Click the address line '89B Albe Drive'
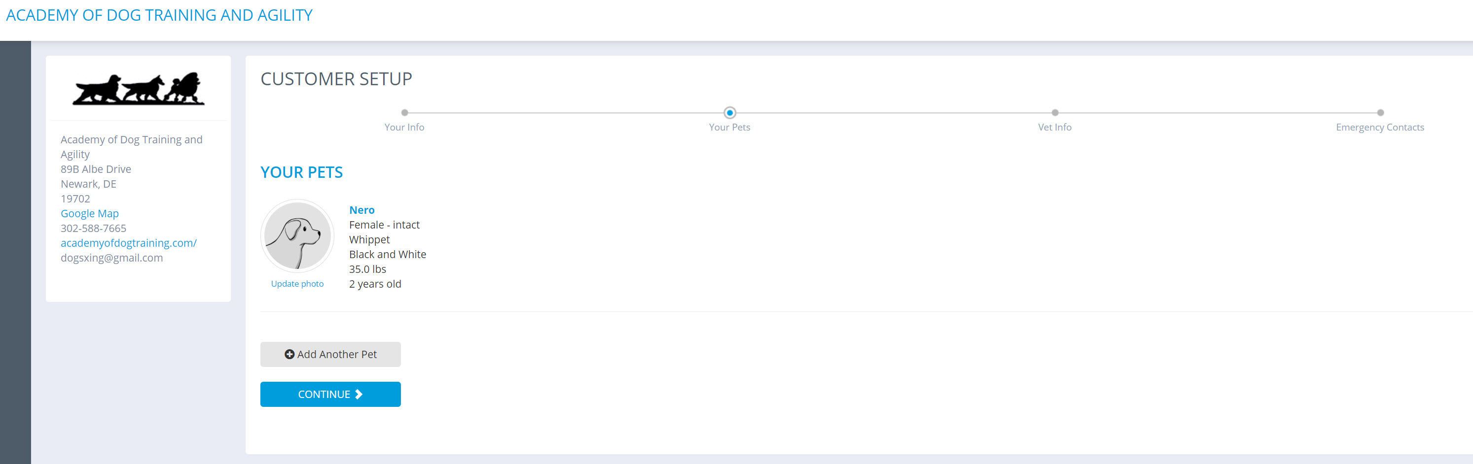The height and width of the screenshot is (464, 1473). pyautogui.click(x=96, y=169)
